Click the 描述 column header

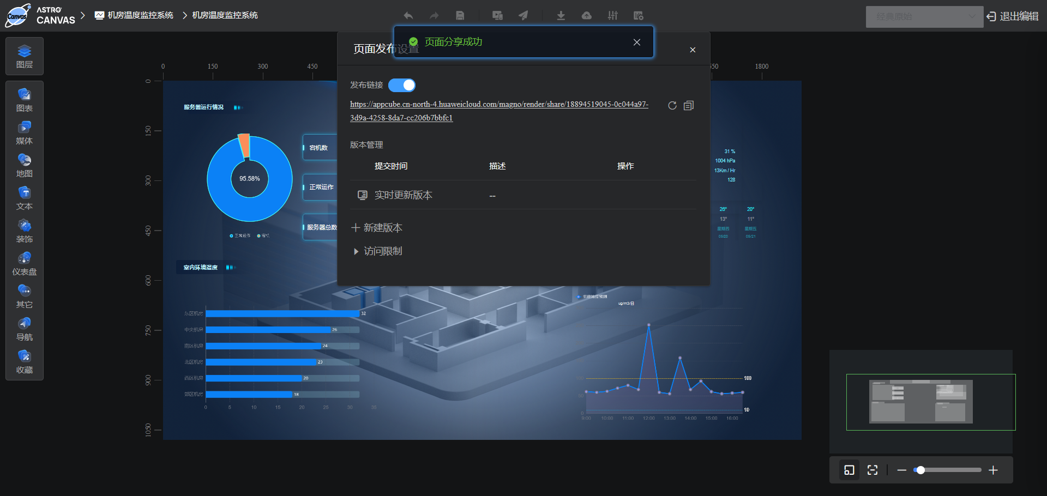pos(497,166)
